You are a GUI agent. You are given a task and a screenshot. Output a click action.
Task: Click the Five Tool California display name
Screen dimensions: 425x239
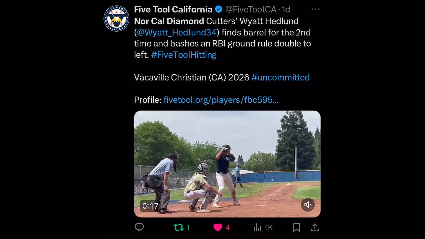pos(173,9)
